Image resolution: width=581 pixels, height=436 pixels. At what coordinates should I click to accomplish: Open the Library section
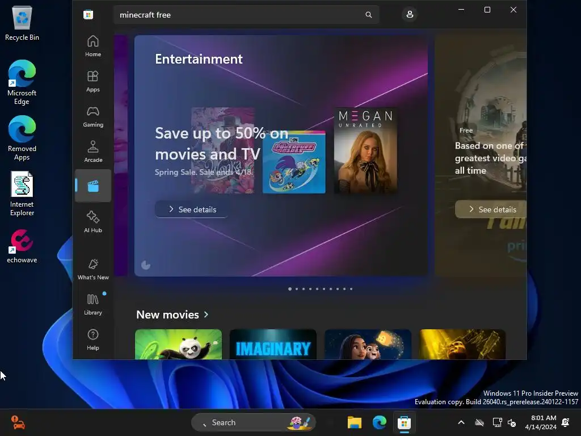click(x=92, y=304)
